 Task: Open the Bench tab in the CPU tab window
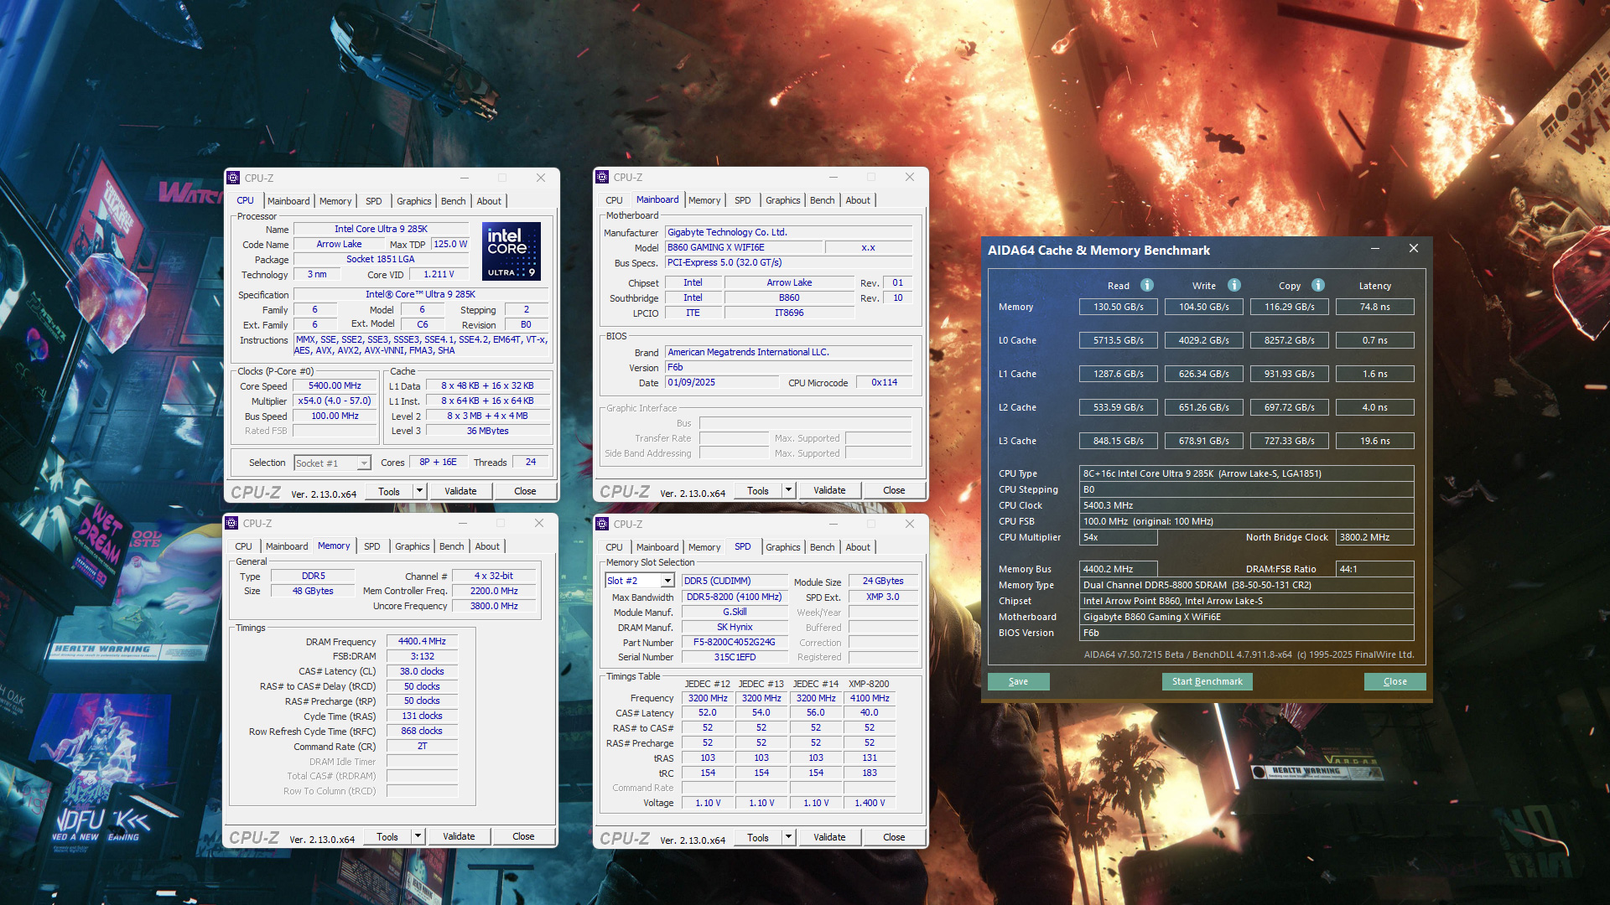tap(453, 201)
